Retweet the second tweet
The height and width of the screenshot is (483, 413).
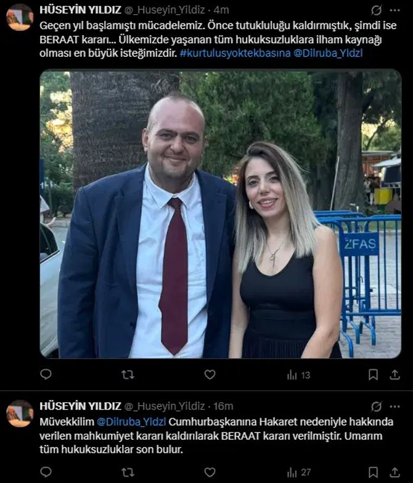pos(128,473)
